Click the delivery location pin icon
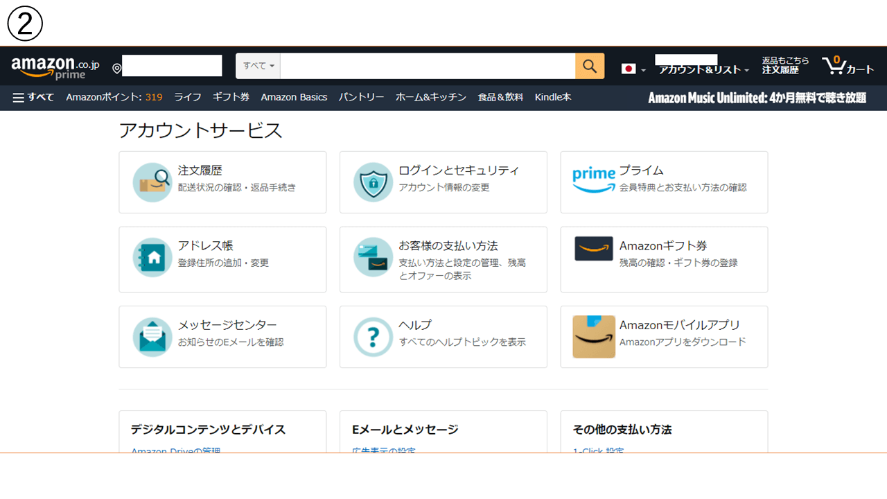The image size is (887, 499). tap(116, 67)
